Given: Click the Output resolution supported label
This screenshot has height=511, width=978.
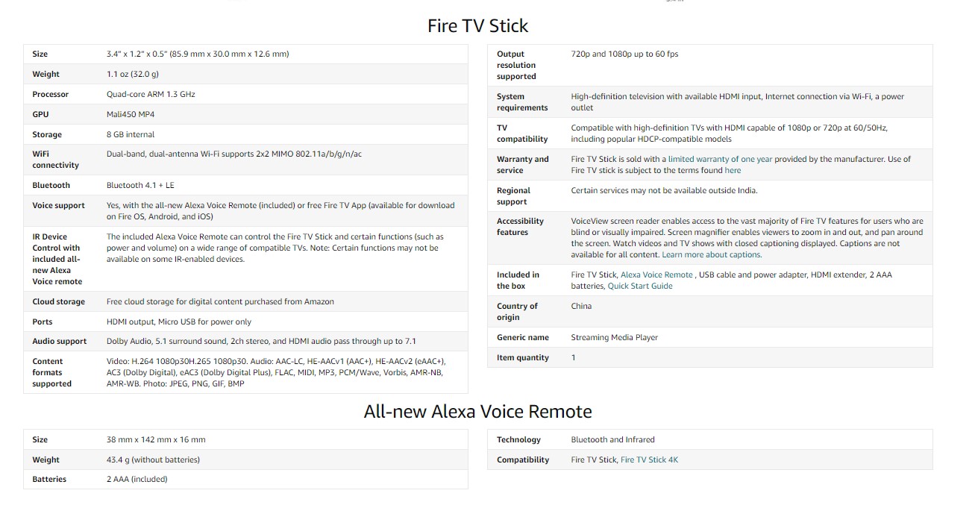Looking at the screenshot, I should coord(516,65).
